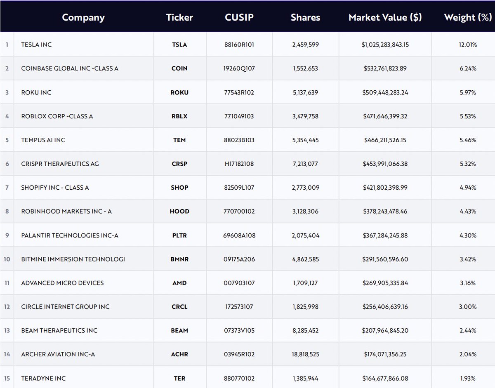The width and height of the screenshot is (495, 388).
Task: Select Tempus AI market value $466,211,526.15
Action: tap(385, 140)
